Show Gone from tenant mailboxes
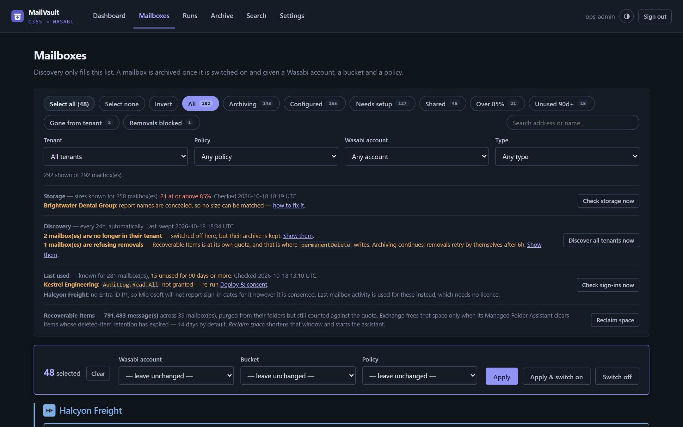 (81, 123)
